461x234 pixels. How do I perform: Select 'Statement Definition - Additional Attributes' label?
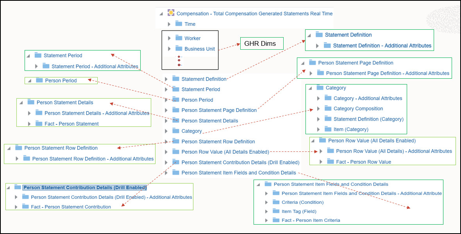tap(382, 46)
